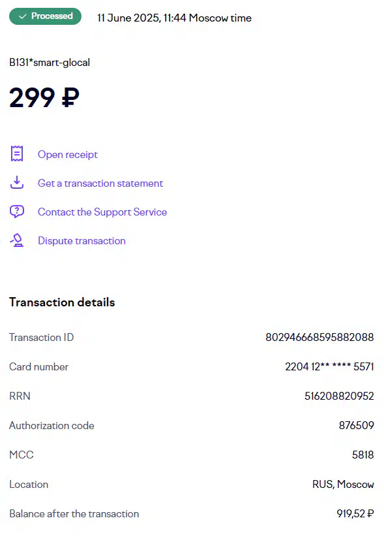
Task: Click the balance 919,52 ₽ value
Action: (355, 513)
